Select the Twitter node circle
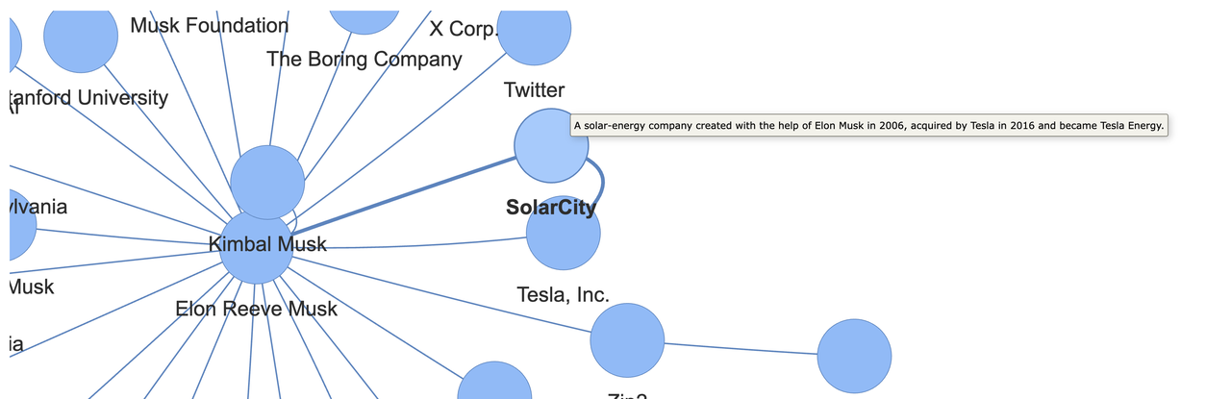The height and width of the screenshot is (399, 1231). (533, 29)
